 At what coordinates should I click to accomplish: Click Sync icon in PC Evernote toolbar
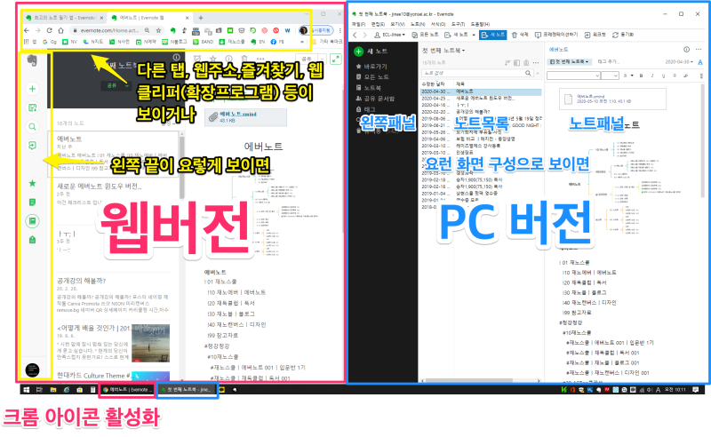point(623,35)
